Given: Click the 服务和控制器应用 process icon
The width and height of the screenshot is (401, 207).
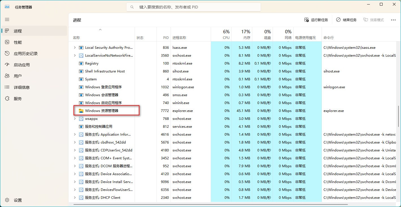Looking at the screenshot, I should tap(81, 127).
